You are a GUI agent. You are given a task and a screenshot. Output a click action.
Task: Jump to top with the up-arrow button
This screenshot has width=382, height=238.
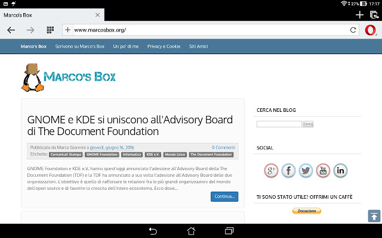374,216
